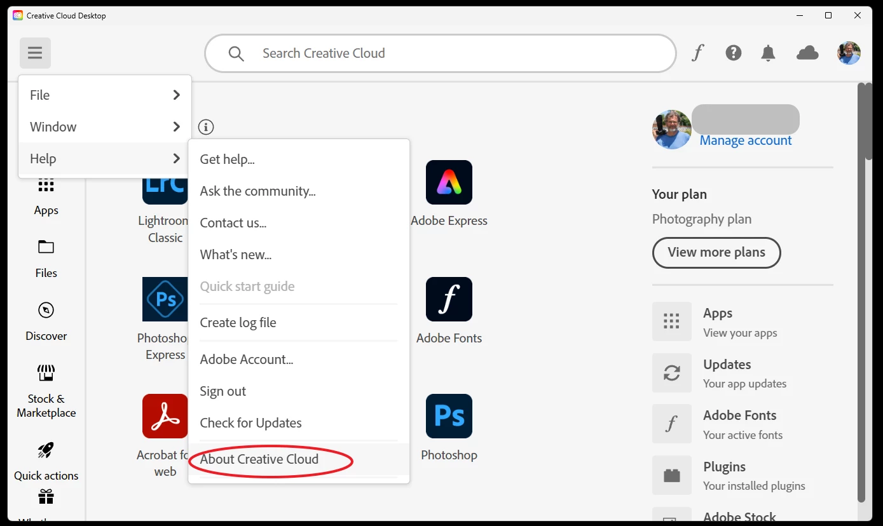Launch Acrobat for web app icon

click(x=165, y=416)
